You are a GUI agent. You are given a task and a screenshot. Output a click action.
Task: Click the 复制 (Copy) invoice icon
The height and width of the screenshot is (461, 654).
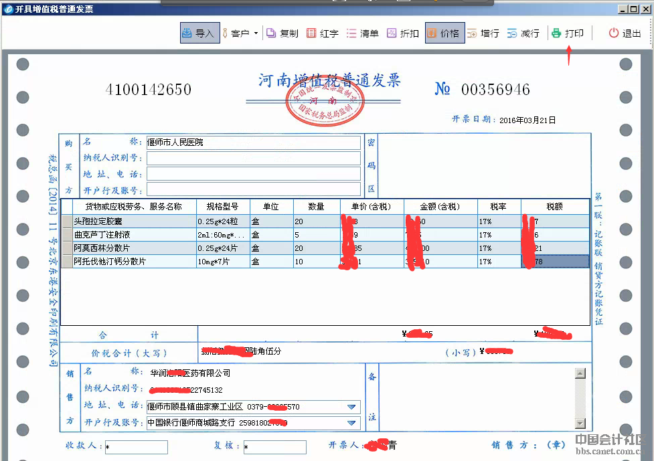pyautogui.click(x=282, y=33)
